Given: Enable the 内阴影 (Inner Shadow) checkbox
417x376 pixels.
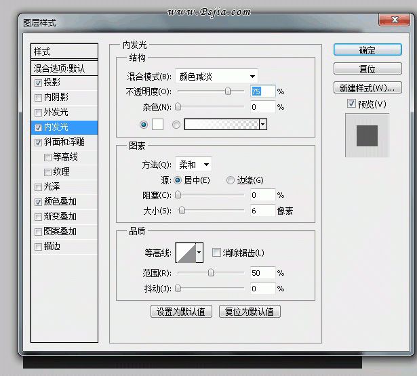Looking at the screenshot, I should tap(38, 98).
